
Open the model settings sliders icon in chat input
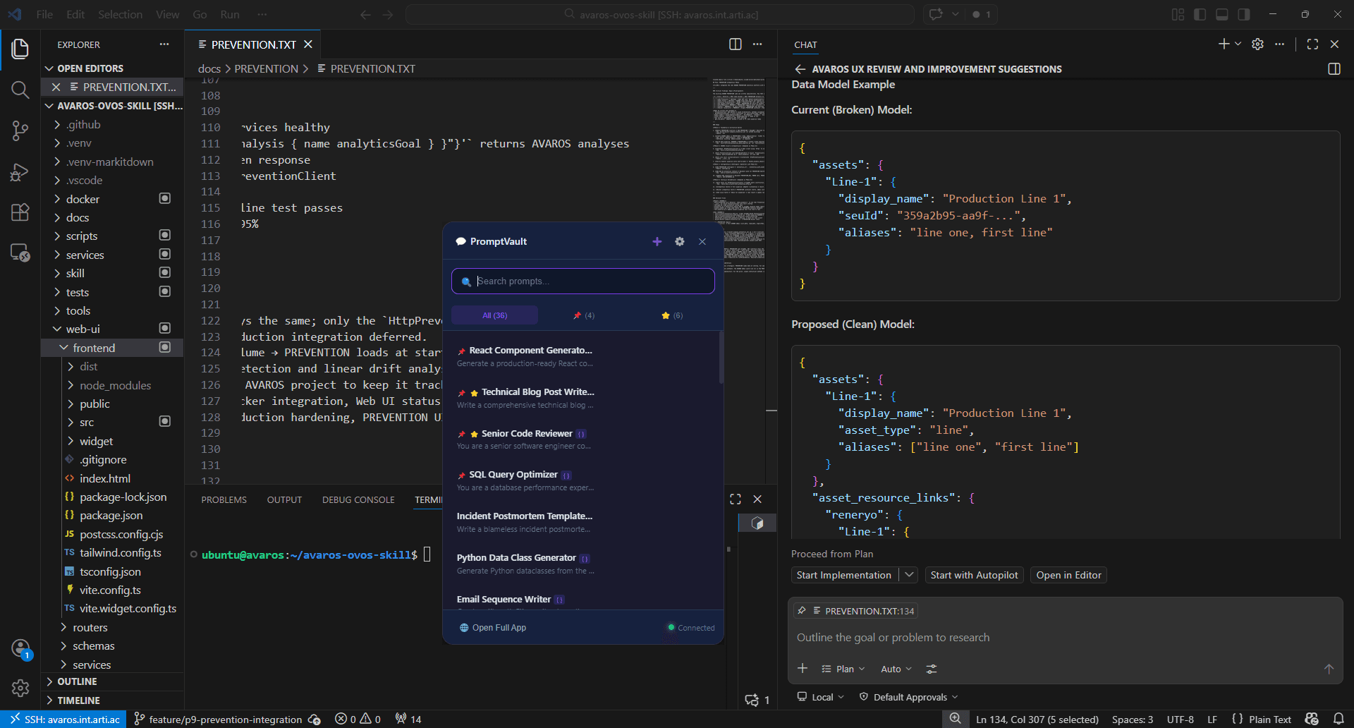931,669
